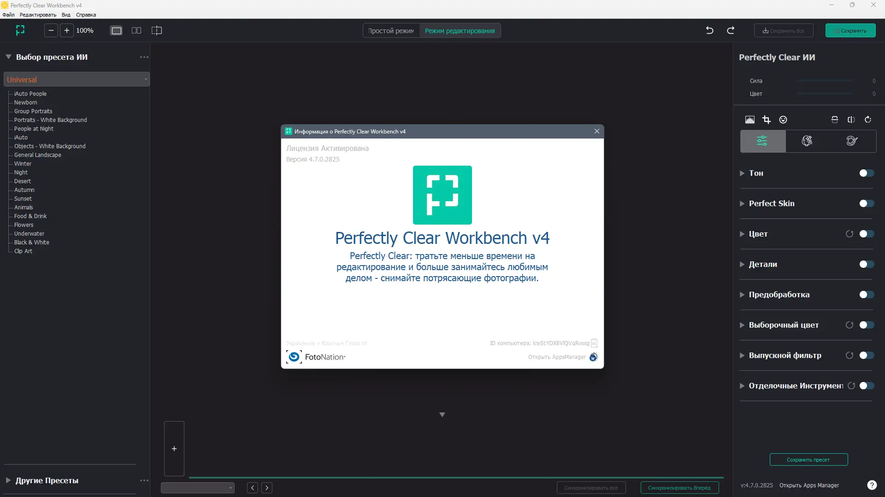Click the help question mark icon

pyautogui.click(x=872, y=485)
